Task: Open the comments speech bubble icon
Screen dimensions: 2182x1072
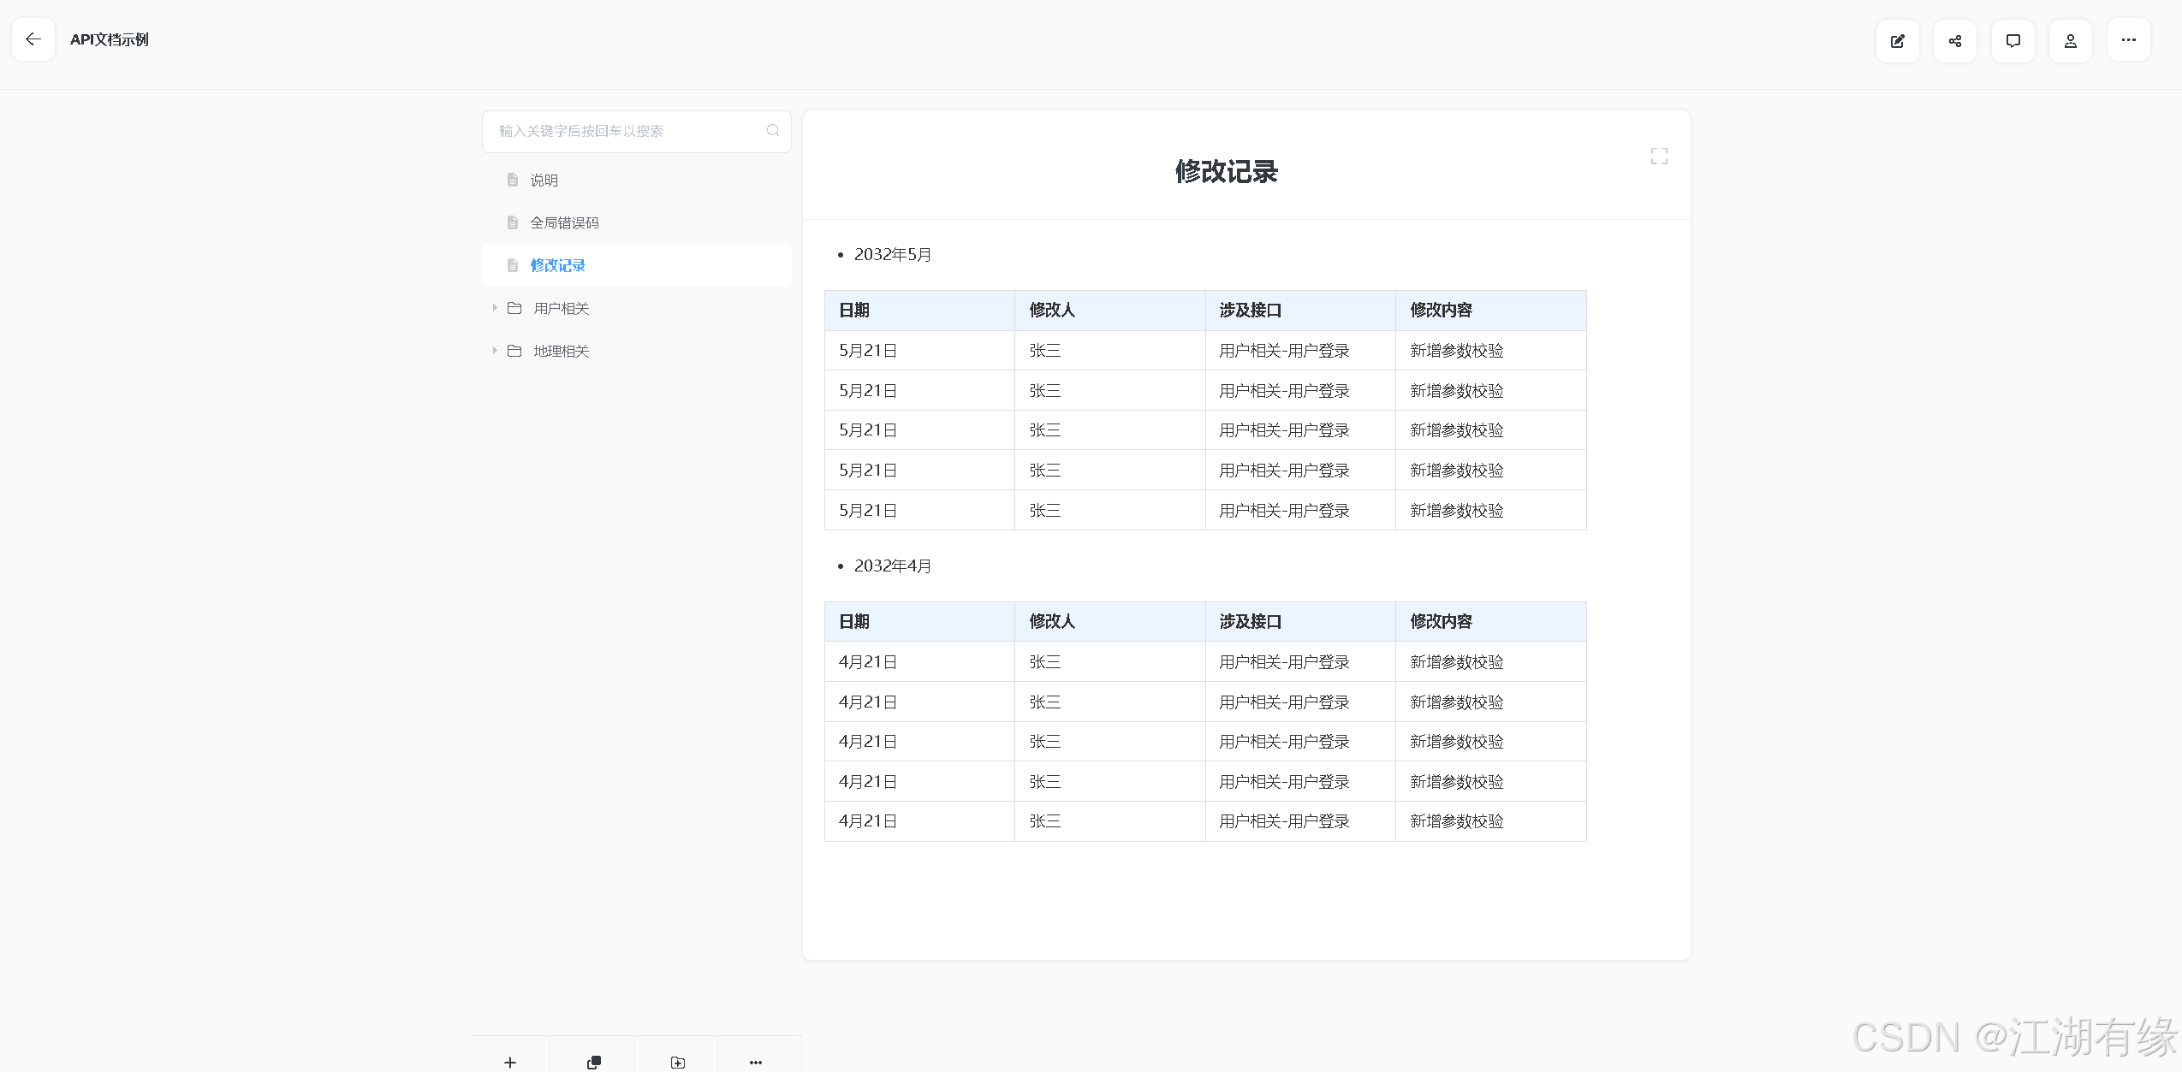Action: [x=2013, y=40]
